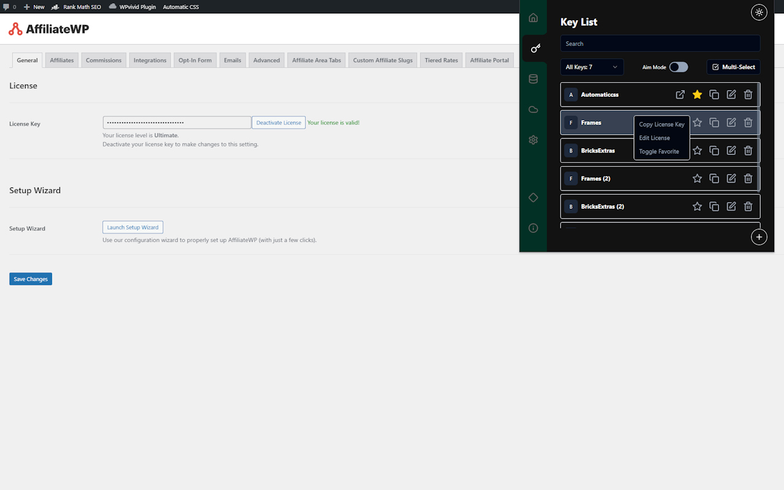Enable Multi-Select mode

pos(734,67)
